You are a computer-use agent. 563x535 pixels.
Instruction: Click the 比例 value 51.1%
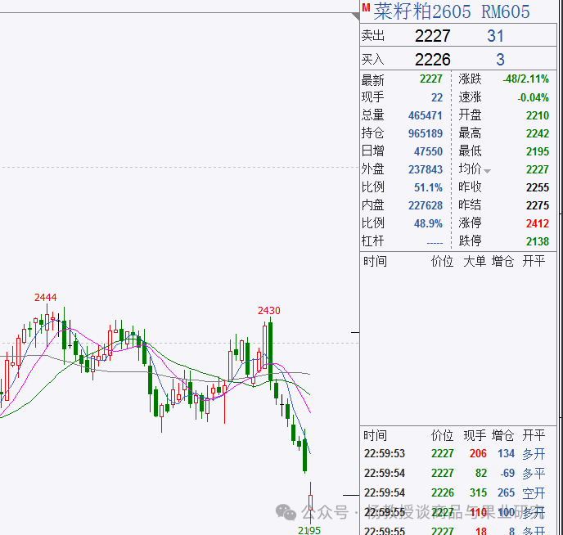point(428,187)
